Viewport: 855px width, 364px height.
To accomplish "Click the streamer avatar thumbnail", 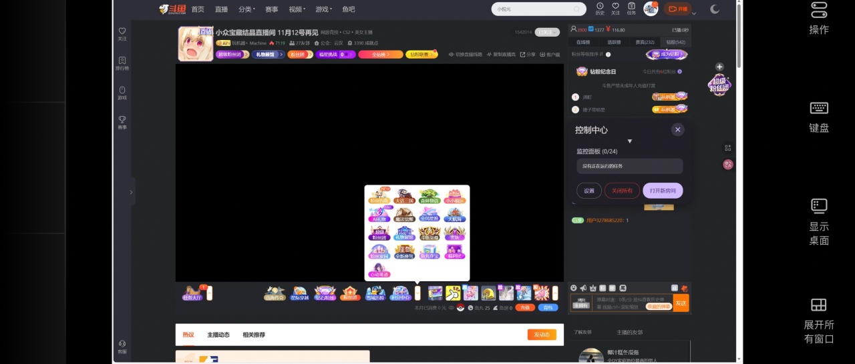I will [196, 44].
